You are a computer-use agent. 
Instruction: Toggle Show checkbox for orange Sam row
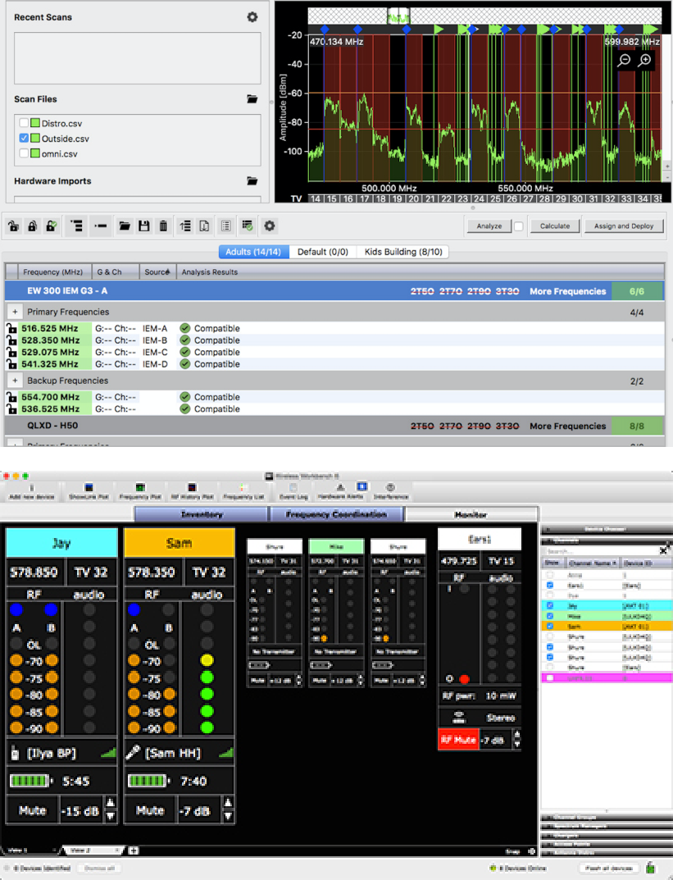tap(549, 626)
